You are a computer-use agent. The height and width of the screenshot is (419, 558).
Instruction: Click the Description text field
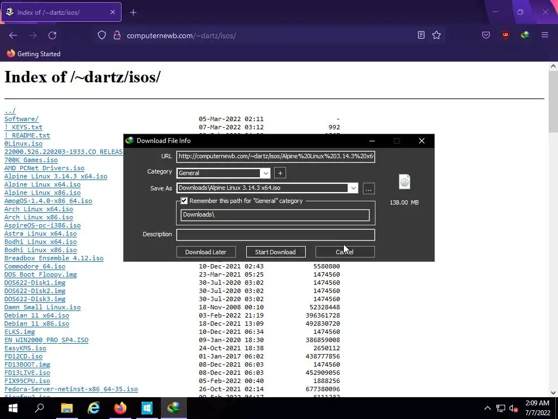click(275, 235)
